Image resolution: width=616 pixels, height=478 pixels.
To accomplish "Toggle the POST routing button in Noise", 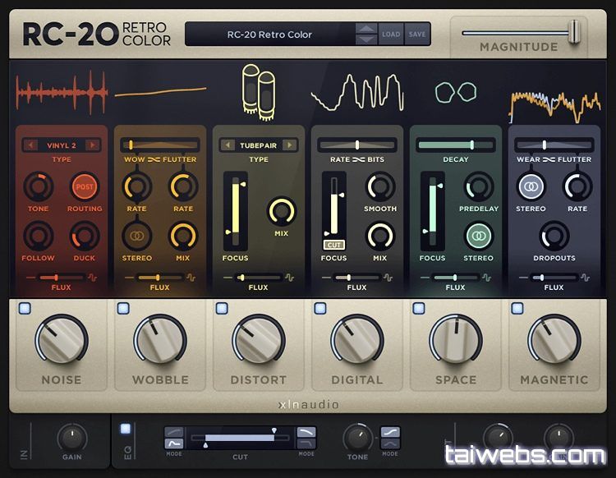I will (x=85, y=187).
